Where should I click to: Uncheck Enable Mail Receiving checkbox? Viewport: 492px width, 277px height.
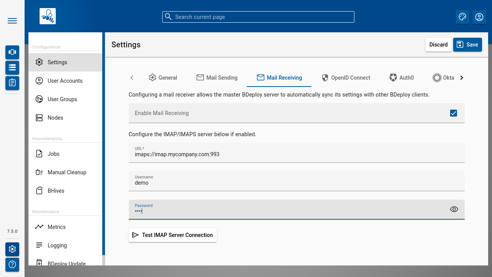454,113
